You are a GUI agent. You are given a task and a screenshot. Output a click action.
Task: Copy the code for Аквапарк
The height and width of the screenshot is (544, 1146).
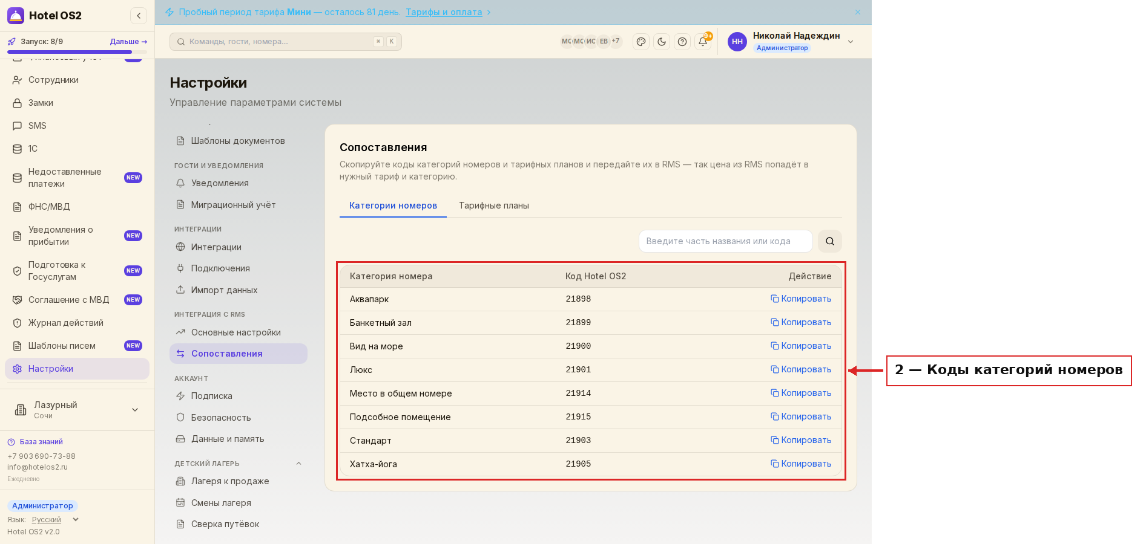click(801, 299)
